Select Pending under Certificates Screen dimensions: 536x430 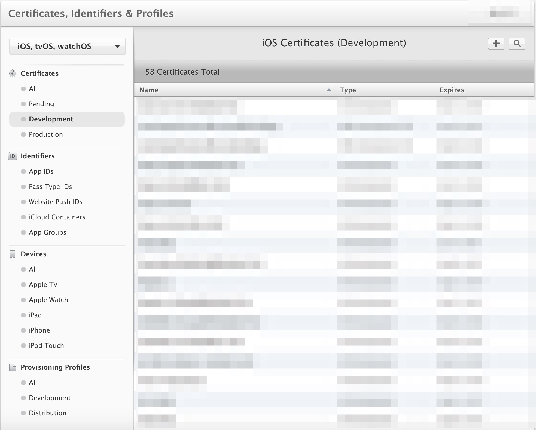[41, 104]
